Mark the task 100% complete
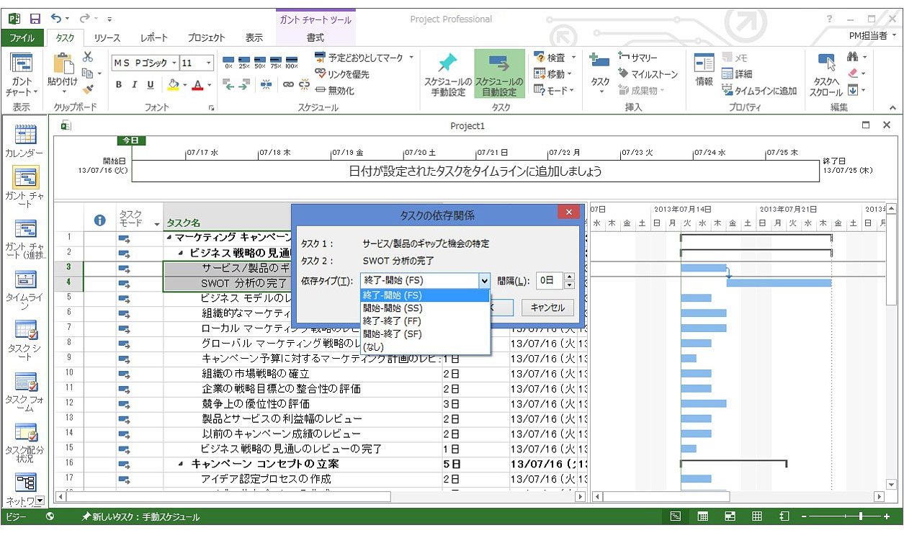This screenshot has width=904, height=533. (292, 63)
